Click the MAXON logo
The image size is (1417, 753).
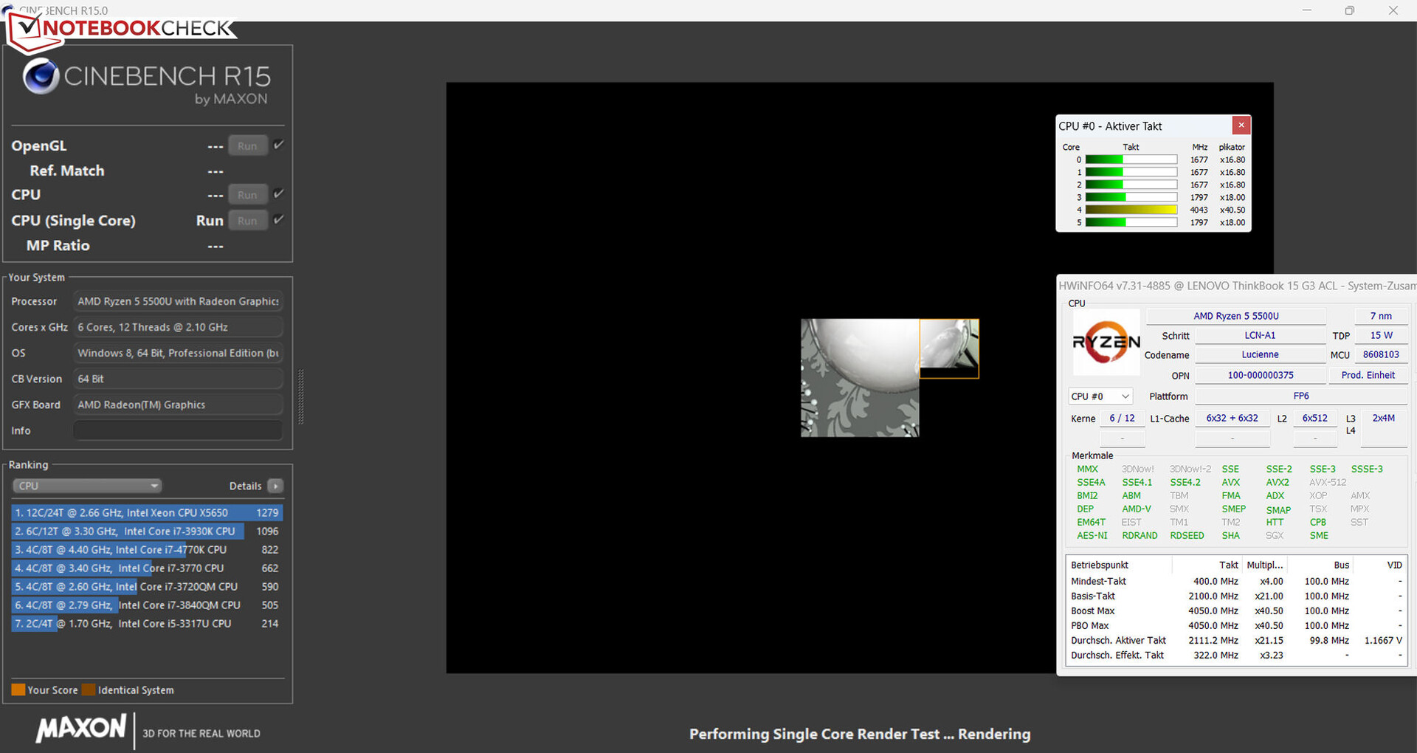[81, 729]
